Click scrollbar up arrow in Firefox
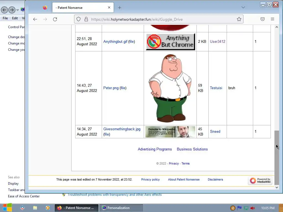The image size is (283, 212). [277, 27]
